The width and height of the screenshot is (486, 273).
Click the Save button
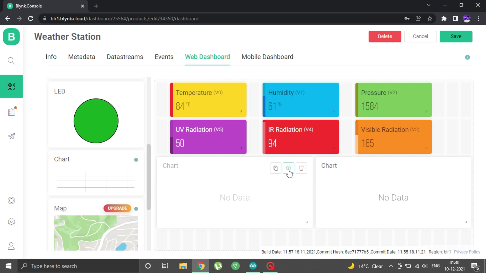456,36
